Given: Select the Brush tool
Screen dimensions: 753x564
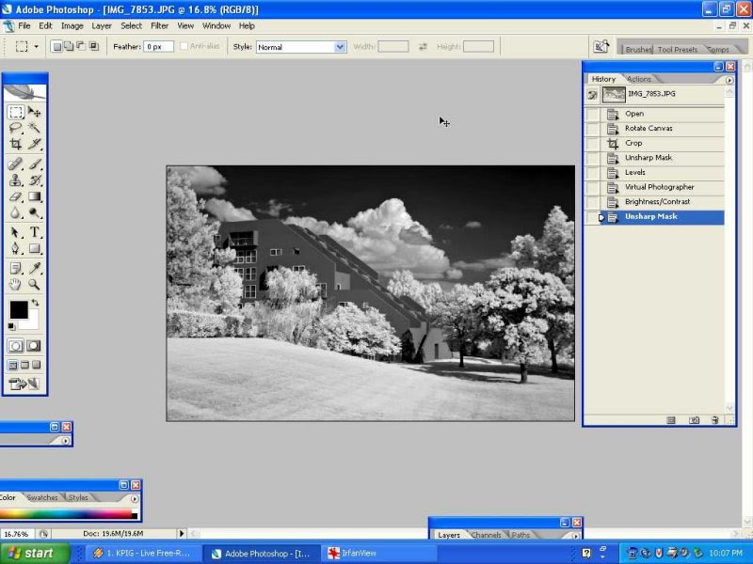Looking at the screenshot, I should coord(34,164).
